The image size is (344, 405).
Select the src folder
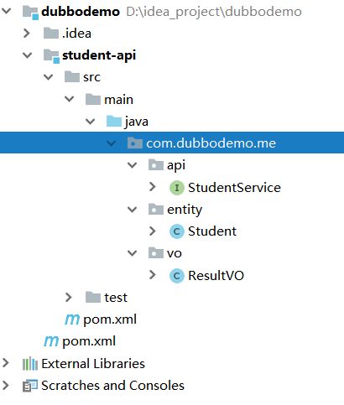tap(91, 77)
